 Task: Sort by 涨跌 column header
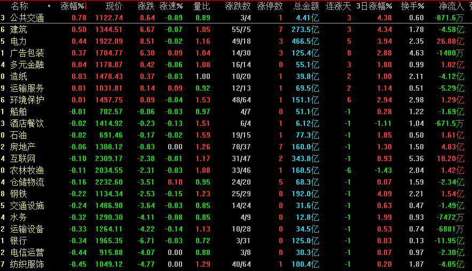coord(146,6)
